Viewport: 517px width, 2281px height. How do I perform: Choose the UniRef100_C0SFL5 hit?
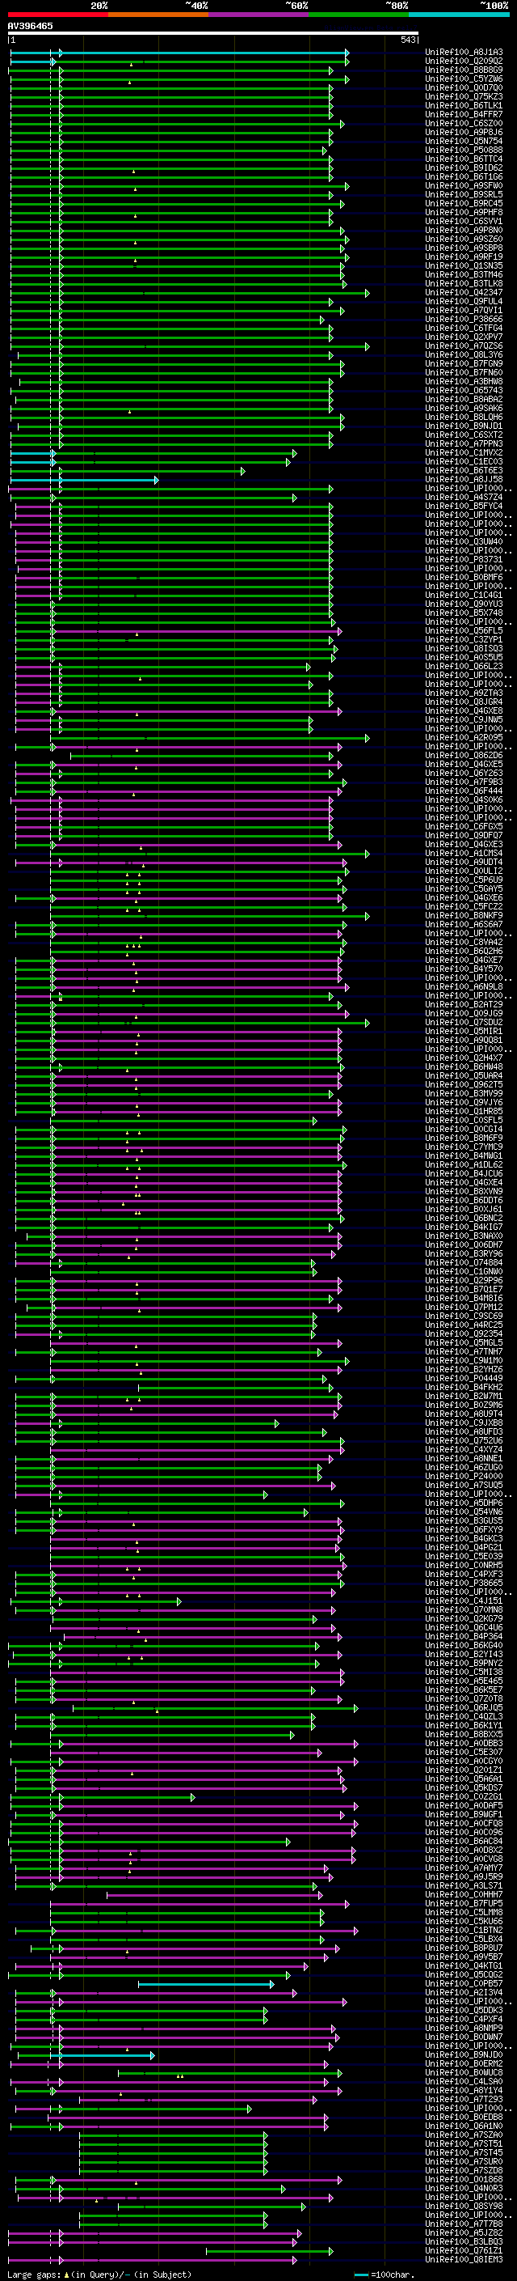point(464,1120)
